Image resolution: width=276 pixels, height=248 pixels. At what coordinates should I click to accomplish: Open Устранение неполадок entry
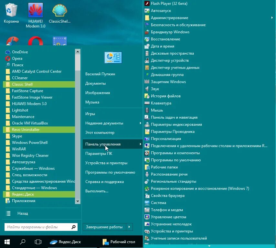pos(209,224)
